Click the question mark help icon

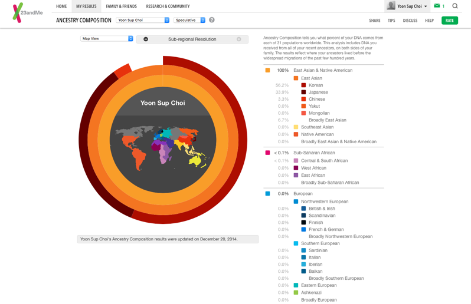coord(212,20)
